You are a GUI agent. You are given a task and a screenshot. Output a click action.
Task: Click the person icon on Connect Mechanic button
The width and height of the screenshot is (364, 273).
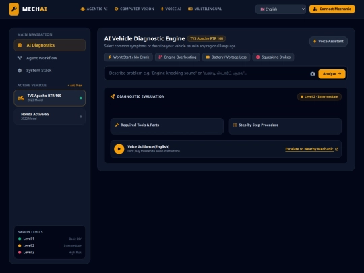pyautogui.click(x=315, y=9)
